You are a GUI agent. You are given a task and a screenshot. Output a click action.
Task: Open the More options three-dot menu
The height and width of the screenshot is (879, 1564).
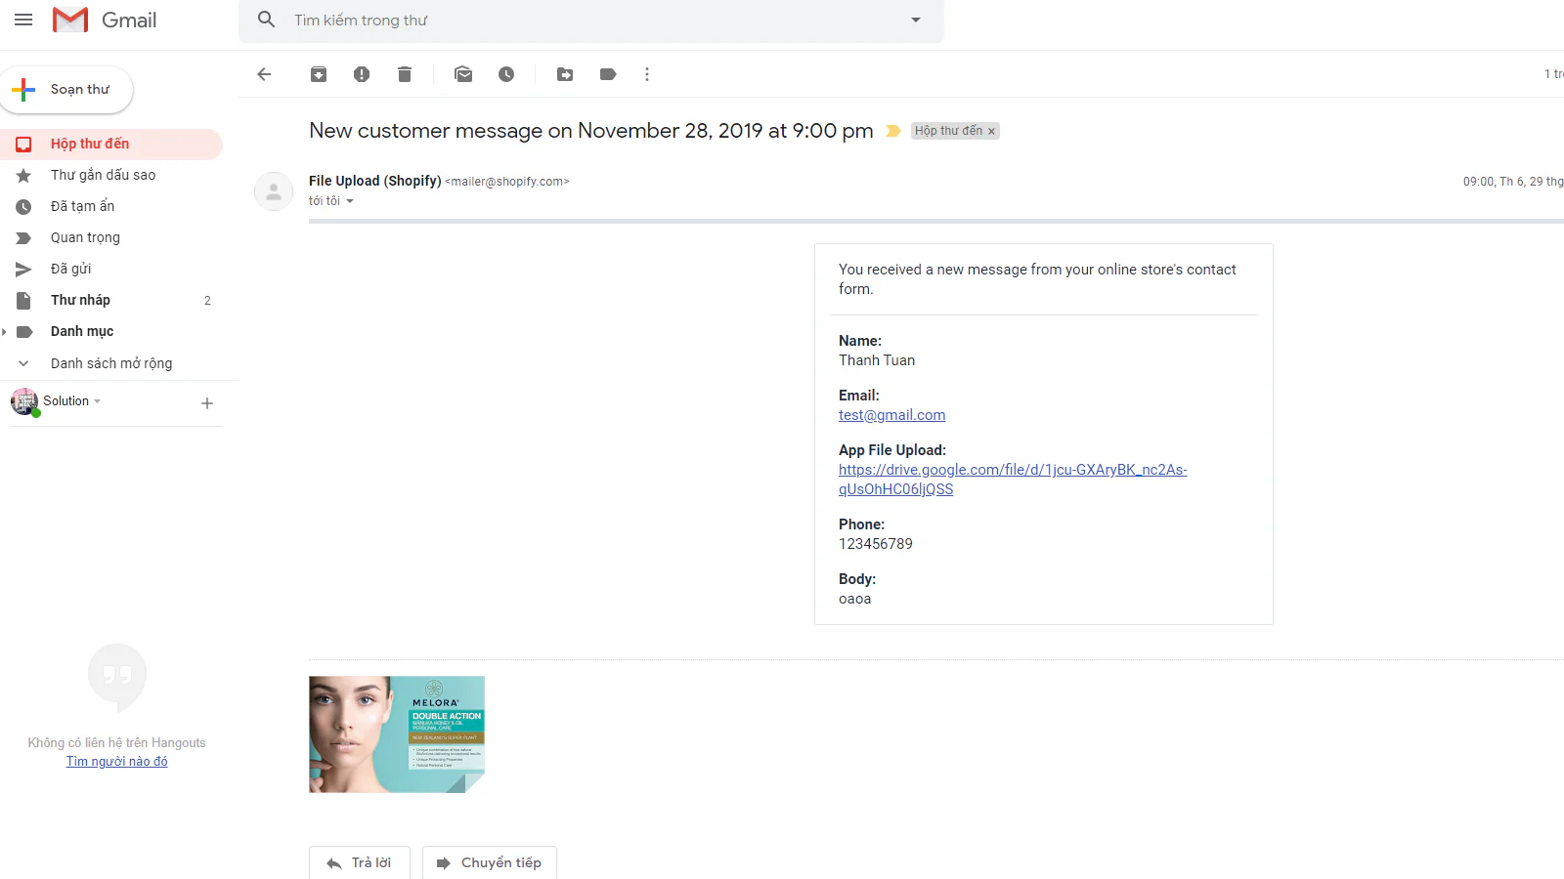tap(647, 74)
